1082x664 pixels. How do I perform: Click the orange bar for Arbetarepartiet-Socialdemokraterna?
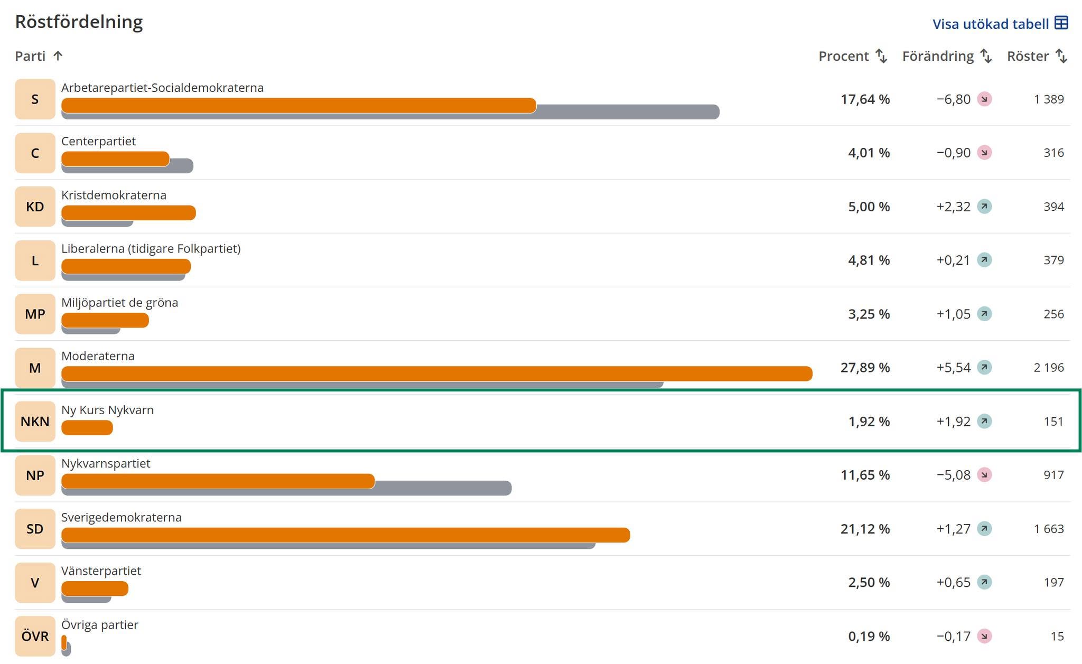pyautogui.click(x=299, y=106)
